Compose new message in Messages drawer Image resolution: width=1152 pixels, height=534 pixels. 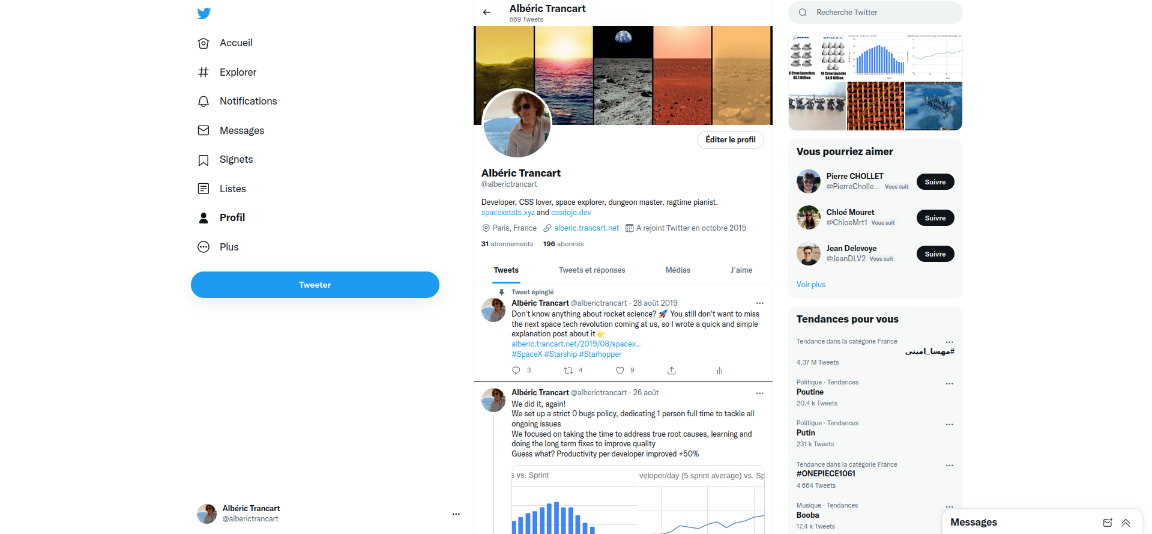pos(1108,523)
